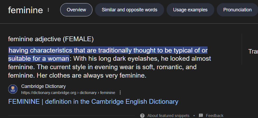The width and height of the screenshot is (258, 118).
Task: Switch to Similar and opposite words
Action: [129, 10]
